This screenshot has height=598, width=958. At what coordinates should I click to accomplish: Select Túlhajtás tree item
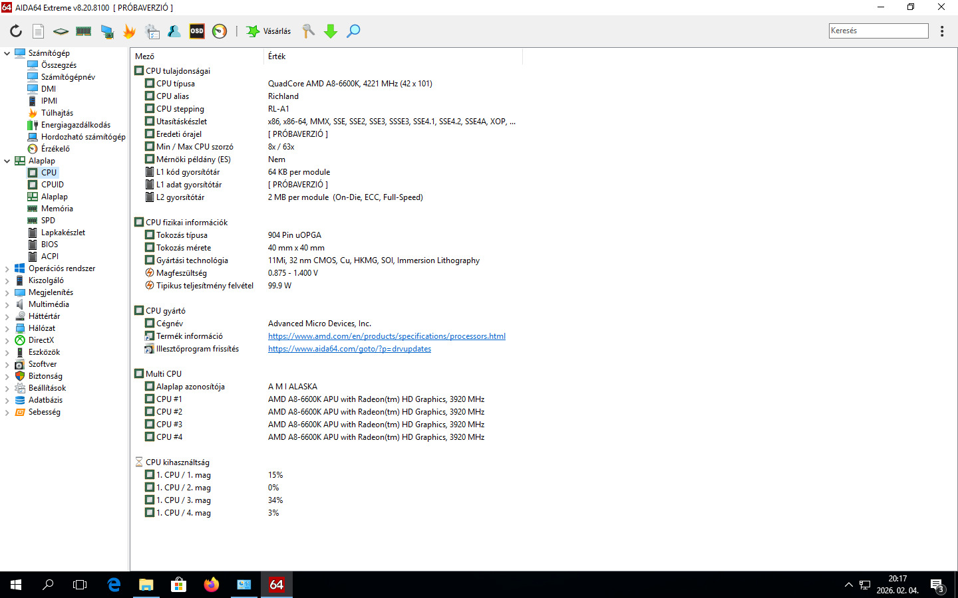pos(57,113)
